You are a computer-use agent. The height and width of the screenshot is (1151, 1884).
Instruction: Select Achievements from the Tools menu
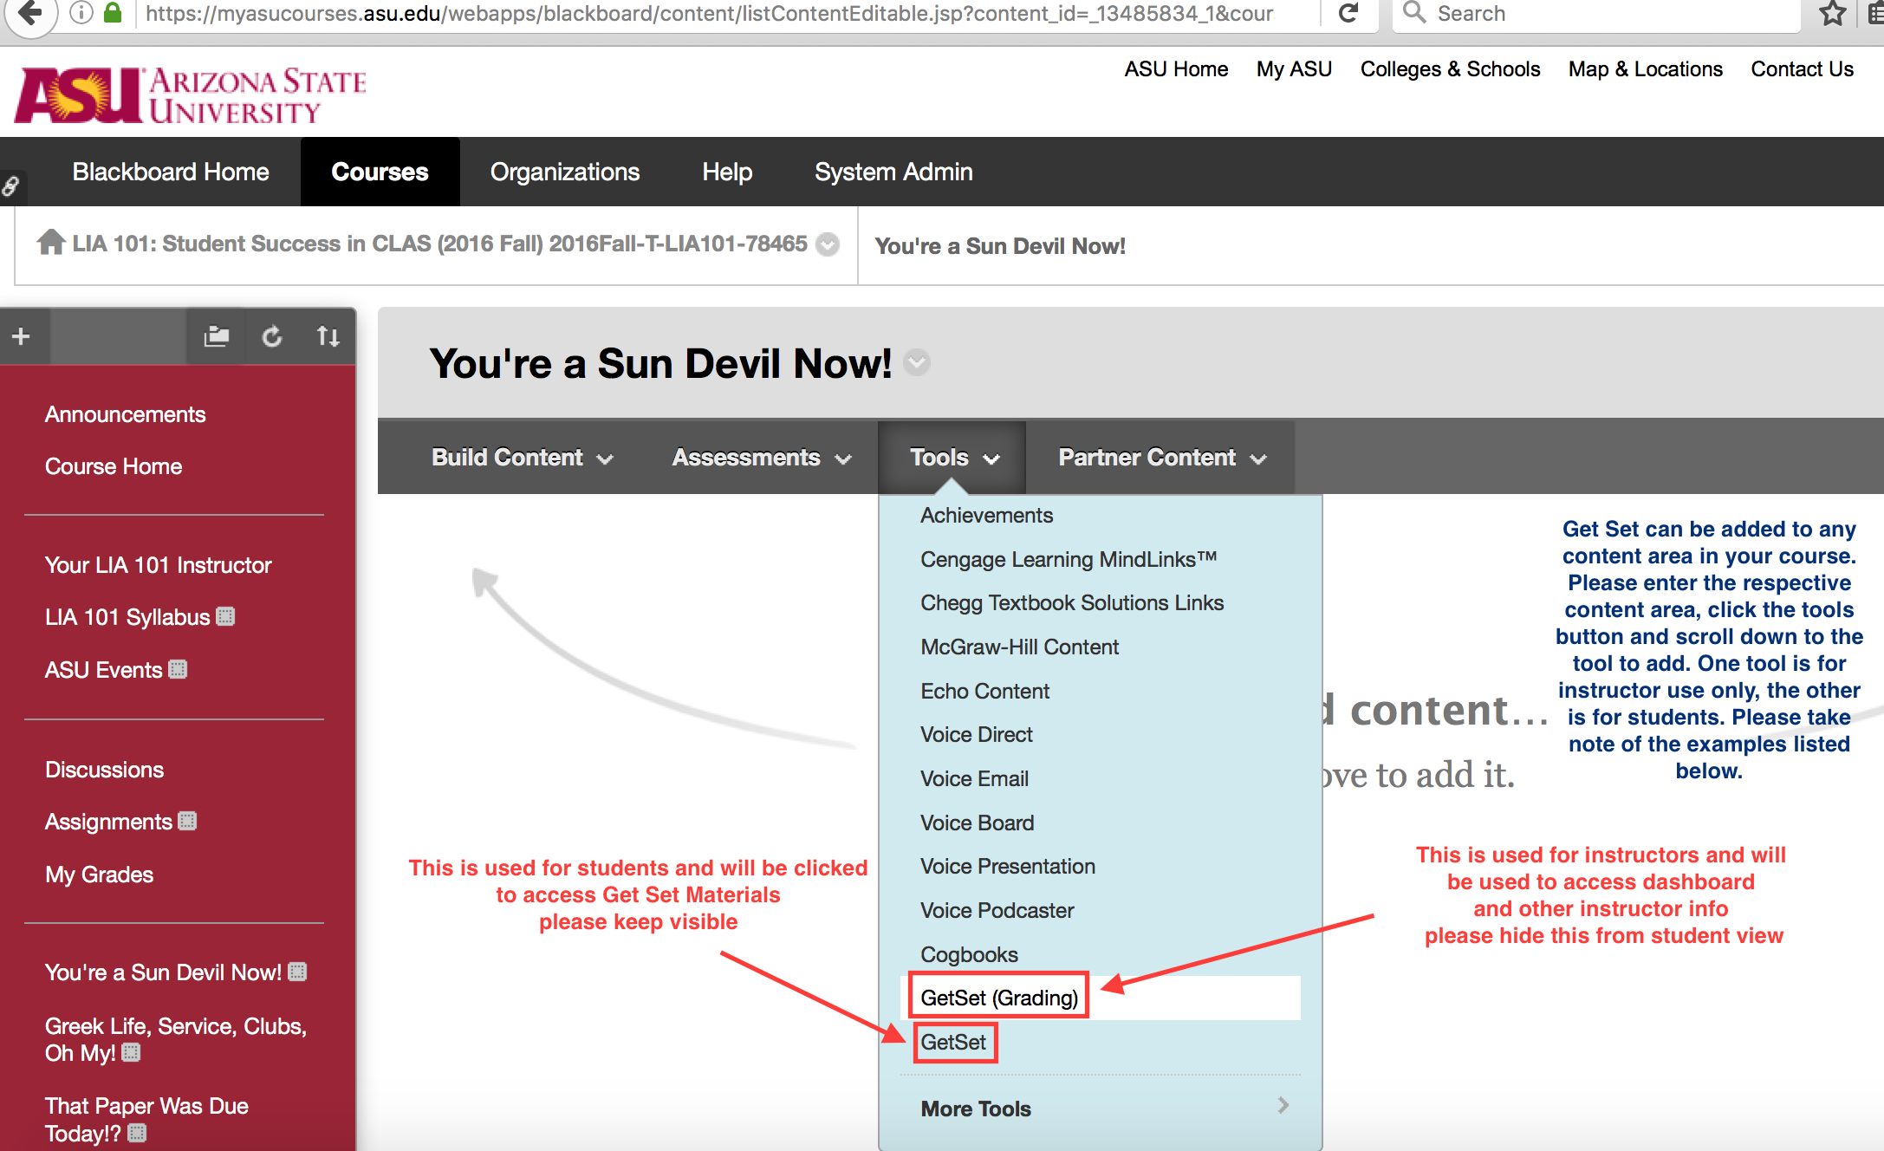[x=986, y=516]
